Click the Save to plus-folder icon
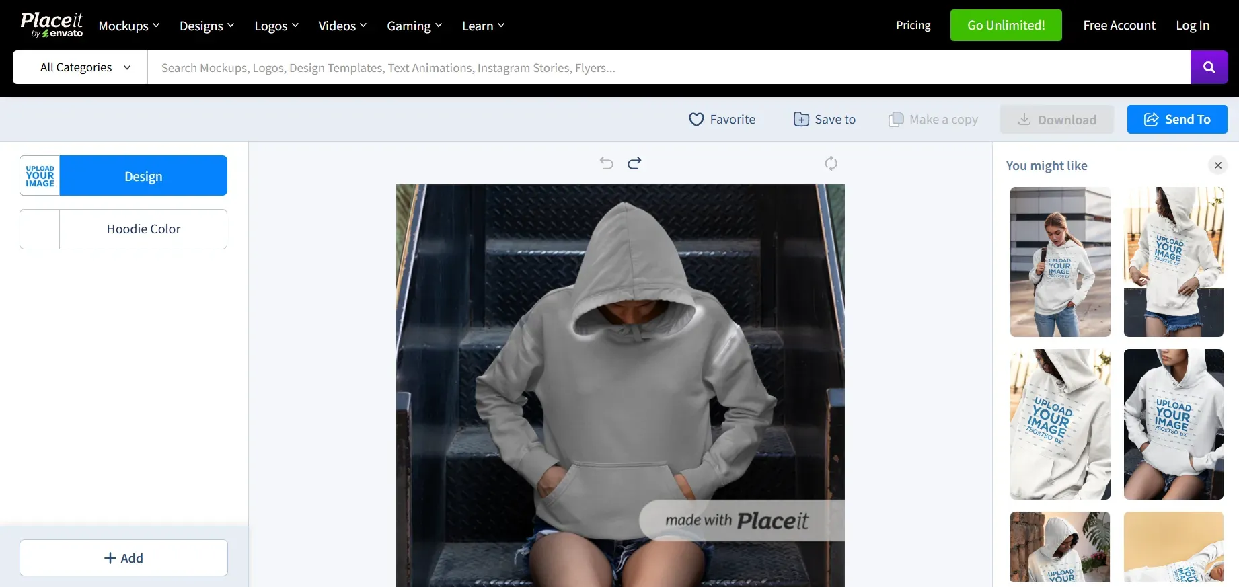The height and width of the screenshot is (587, 1239). (x=801, y=120)
